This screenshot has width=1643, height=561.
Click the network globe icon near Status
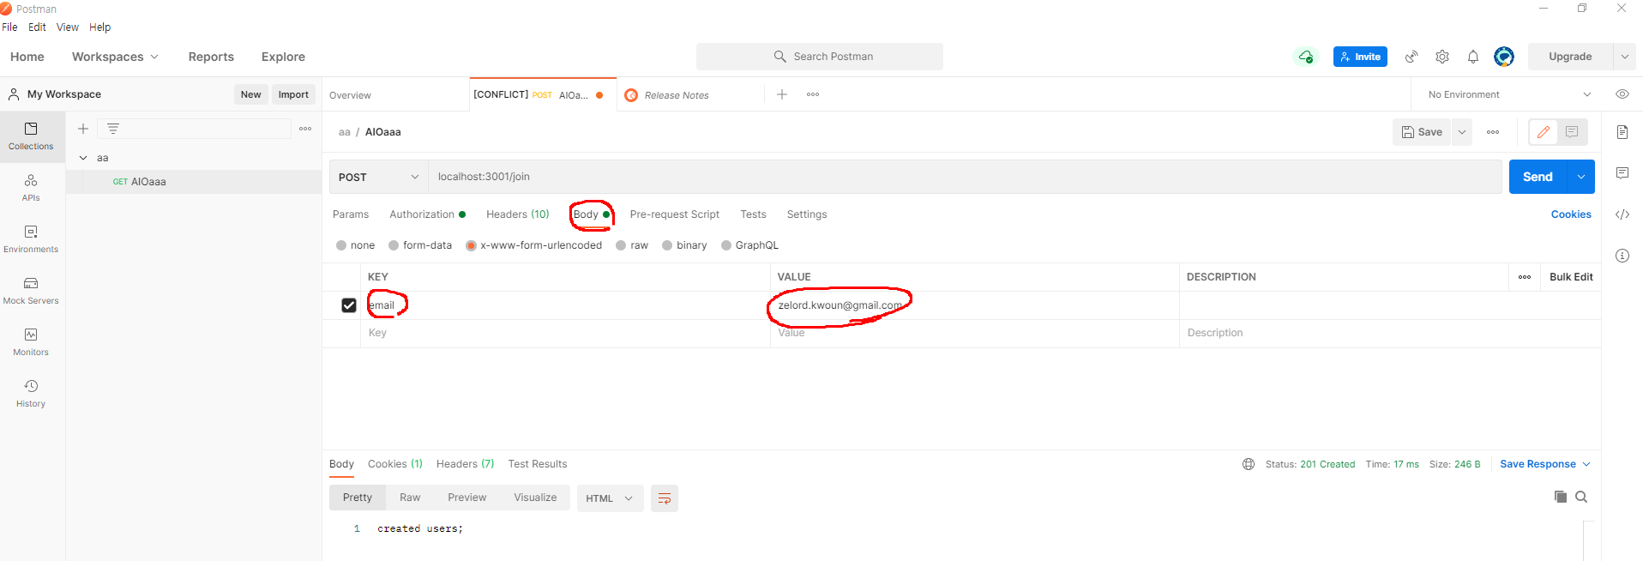[1249, 464]
